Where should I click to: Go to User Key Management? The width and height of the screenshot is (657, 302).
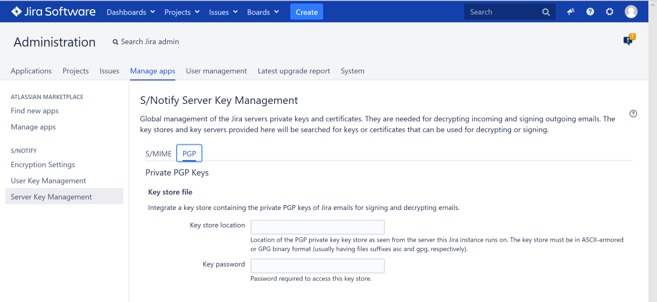(x=48, y=181)
